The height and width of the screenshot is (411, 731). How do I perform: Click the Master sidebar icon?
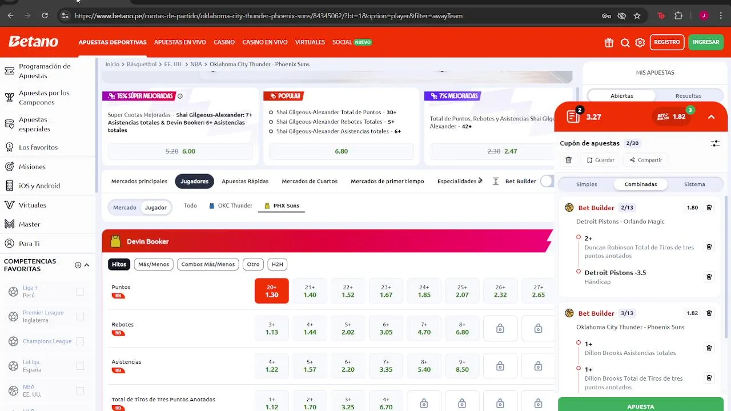point(9,224)
